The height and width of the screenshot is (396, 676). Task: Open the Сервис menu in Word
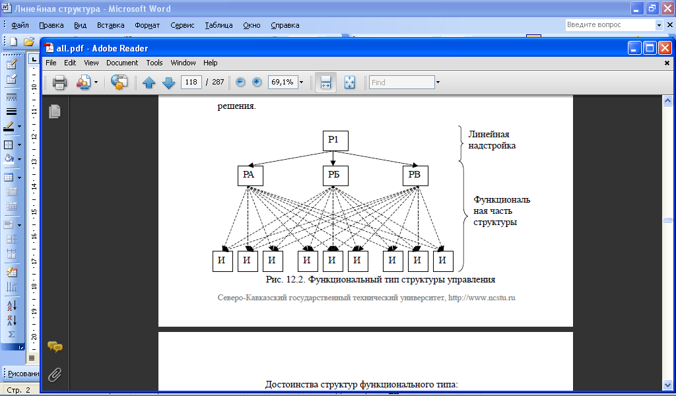pyautogui.click(x=182, y=26)
